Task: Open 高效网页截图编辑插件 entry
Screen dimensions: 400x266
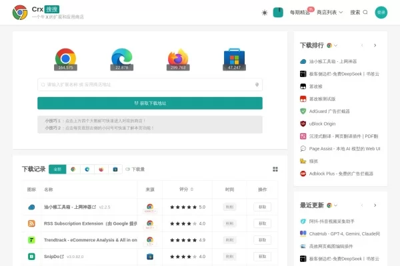Action: pos(331,246)
